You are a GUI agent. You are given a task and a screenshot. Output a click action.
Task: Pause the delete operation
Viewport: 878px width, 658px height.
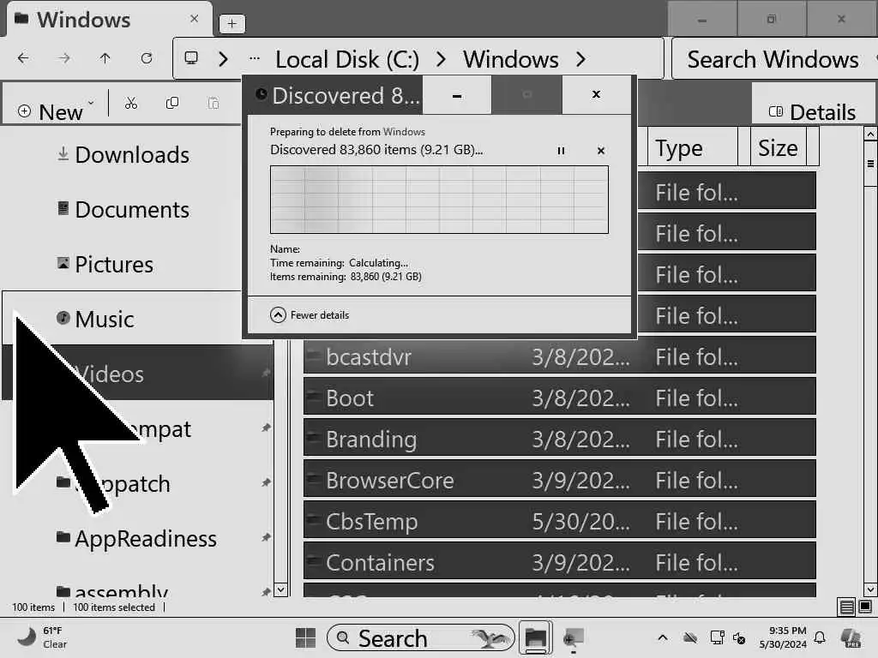[x=561, y=151]
